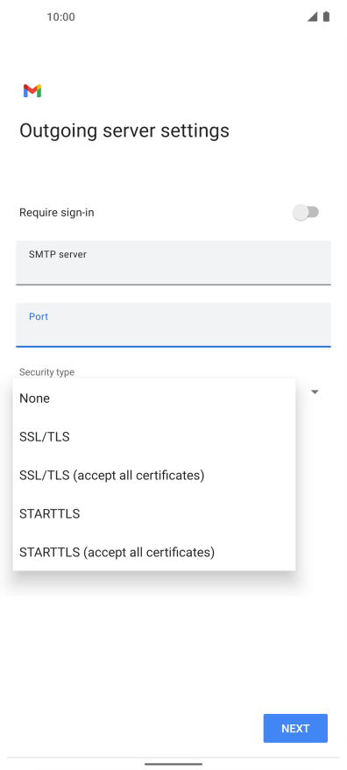Image resolution: width=347 pixels, height=770 pixels.
Task: Continue with the NEXT button
Action: [x=295, y=728]
